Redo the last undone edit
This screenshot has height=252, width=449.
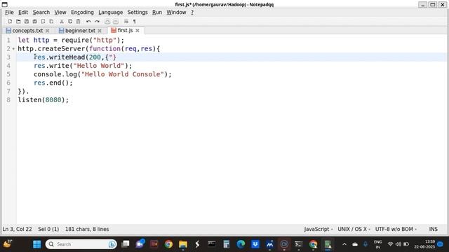pos(97,22)
